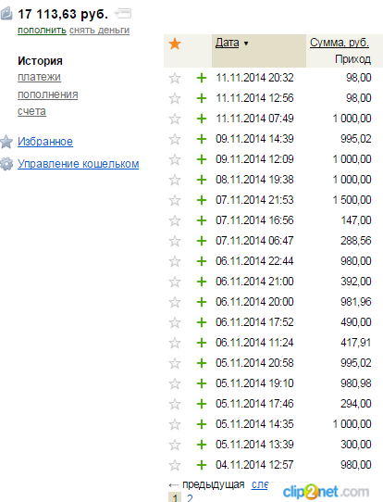Click the пополнить link
Viewport: 383px width, 502px height.
coord(42,31)
